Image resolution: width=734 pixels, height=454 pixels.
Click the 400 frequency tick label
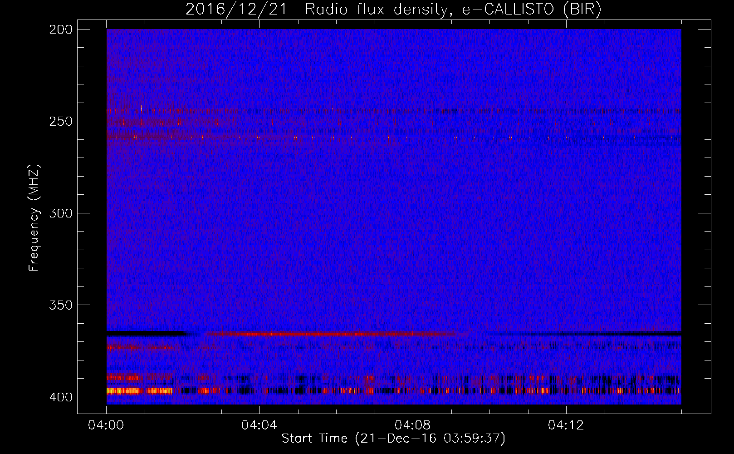[x=60, y=397]
